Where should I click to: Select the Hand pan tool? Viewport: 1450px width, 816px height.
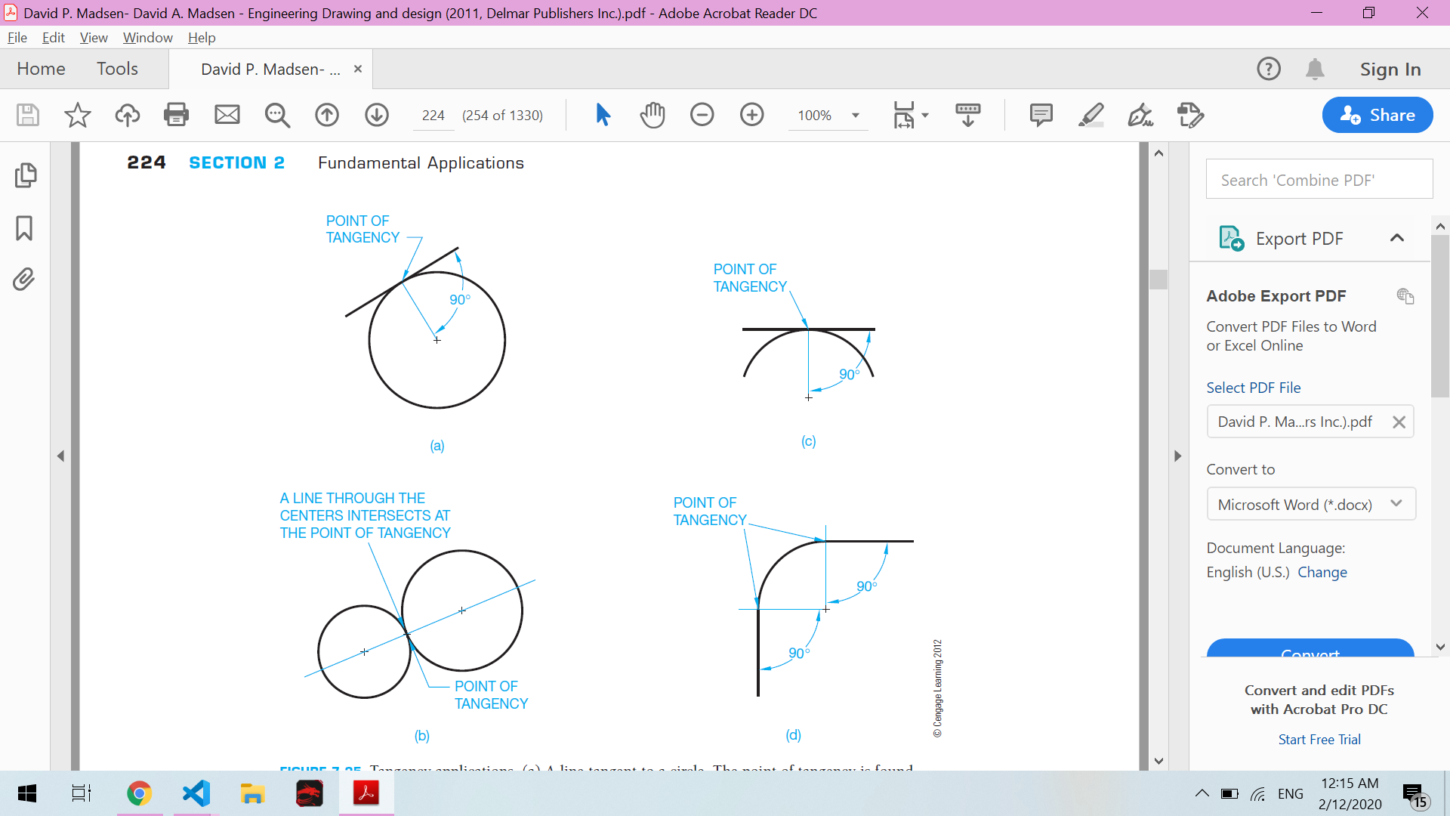pyautogui.click(x=652, y=115)
